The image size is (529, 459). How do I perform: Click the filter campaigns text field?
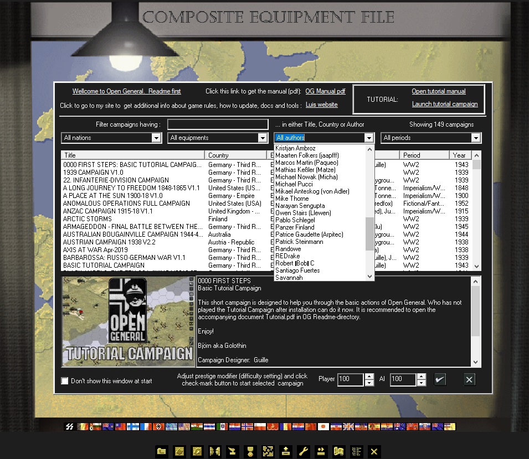pos(218,124)
